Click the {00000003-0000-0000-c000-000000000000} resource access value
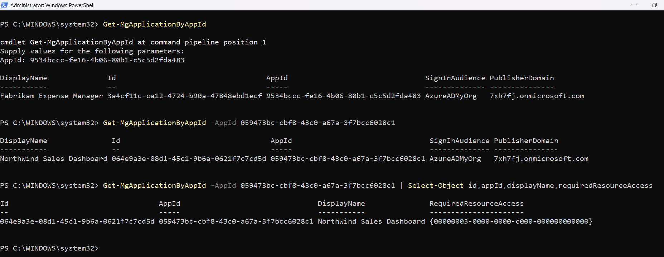The height and width of the screenshot is (257, 664). point(511,222)
